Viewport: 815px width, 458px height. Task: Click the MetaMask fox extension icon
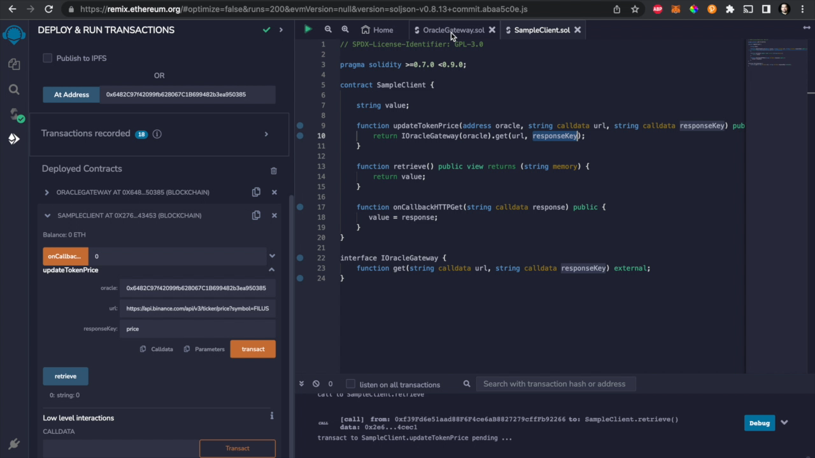click(x=676, y=9)
